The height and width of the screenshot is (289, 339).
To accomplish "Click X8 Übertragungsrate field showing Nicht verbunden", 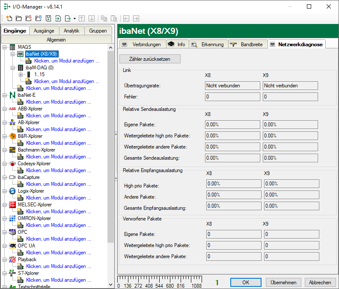I will point(232,86).
